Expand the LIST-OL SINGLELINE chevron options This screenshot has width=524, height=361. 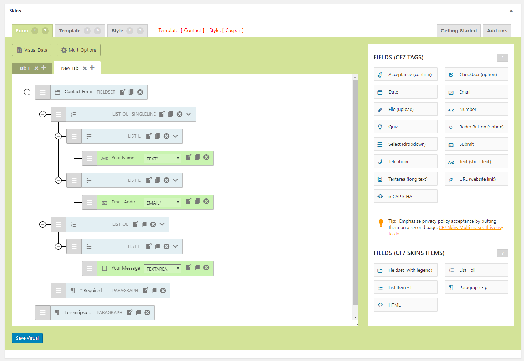pos(189,114)
